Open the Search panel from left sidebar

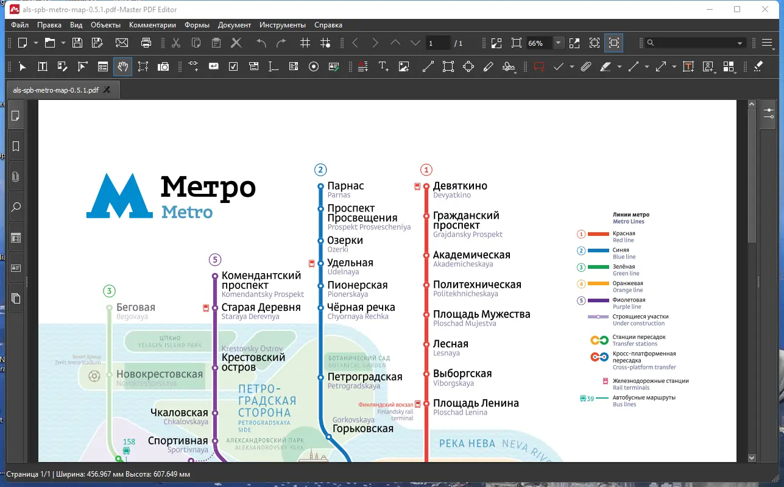coord(16,207)
